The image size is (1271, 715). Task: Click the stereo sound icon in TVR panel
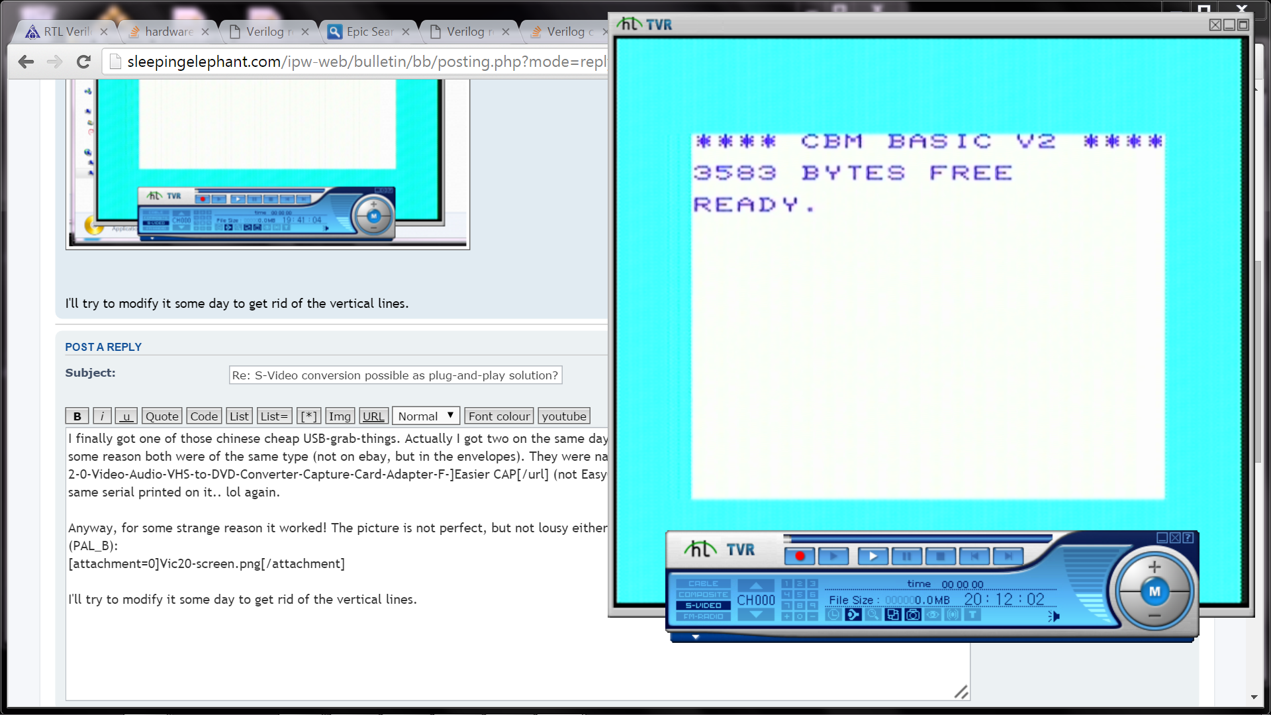[x=953, y=614]
